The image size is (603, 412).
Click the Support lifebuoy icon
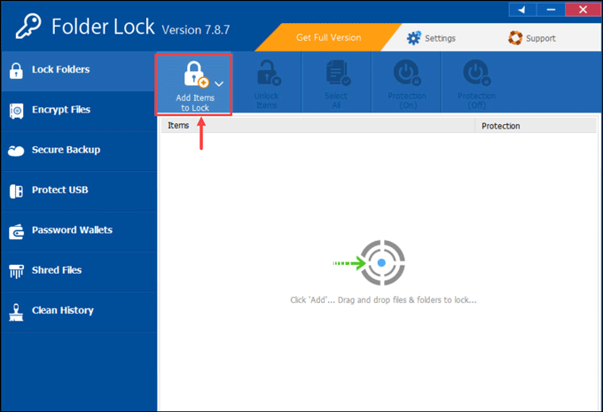pyautogui.click(x=515, y=38)
